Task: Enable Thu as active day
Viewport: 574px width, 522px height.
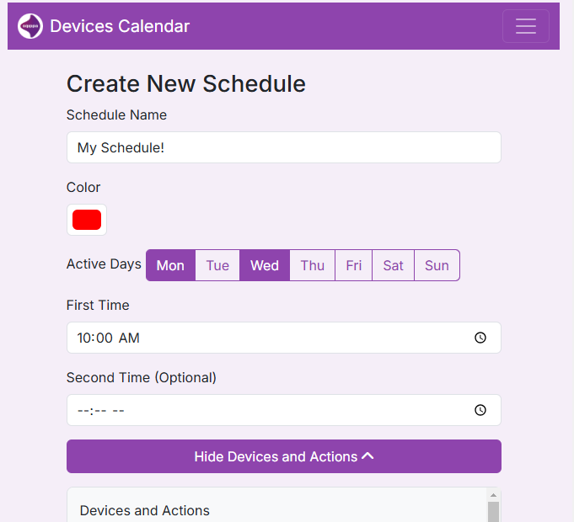Action: coord(312,265)
